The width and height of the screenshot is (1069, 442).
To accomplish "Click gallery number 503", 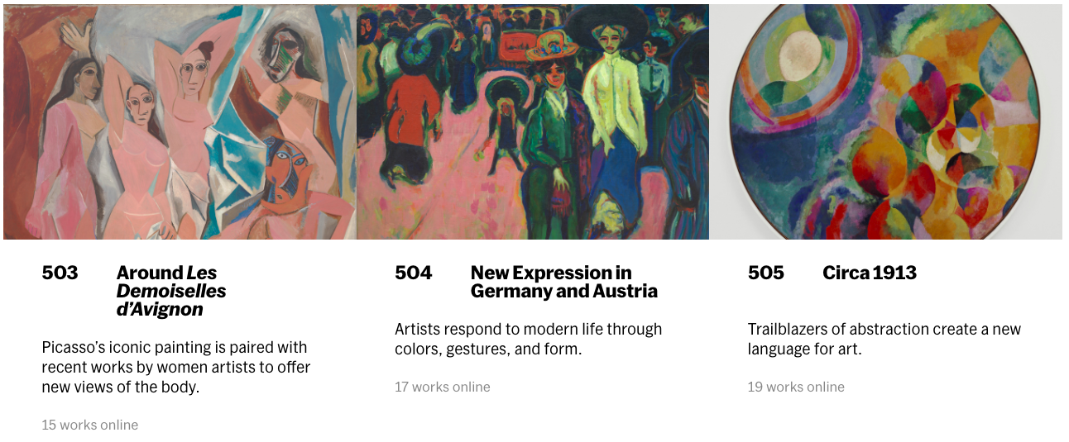I will pos(60,273).
